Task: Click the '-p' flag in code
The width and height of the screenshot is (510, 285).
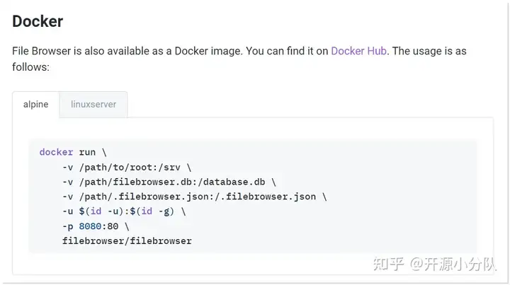Action: tap(68, 226)
